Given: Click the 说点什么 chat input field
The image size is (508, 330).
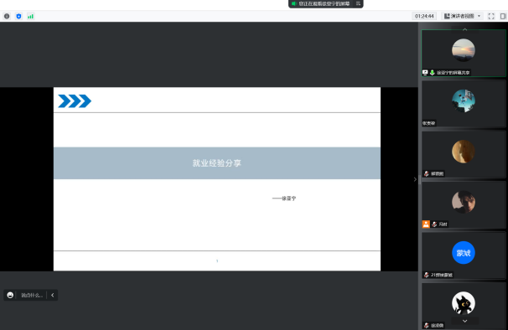Looking at the screenshot, I should (32, 295).
